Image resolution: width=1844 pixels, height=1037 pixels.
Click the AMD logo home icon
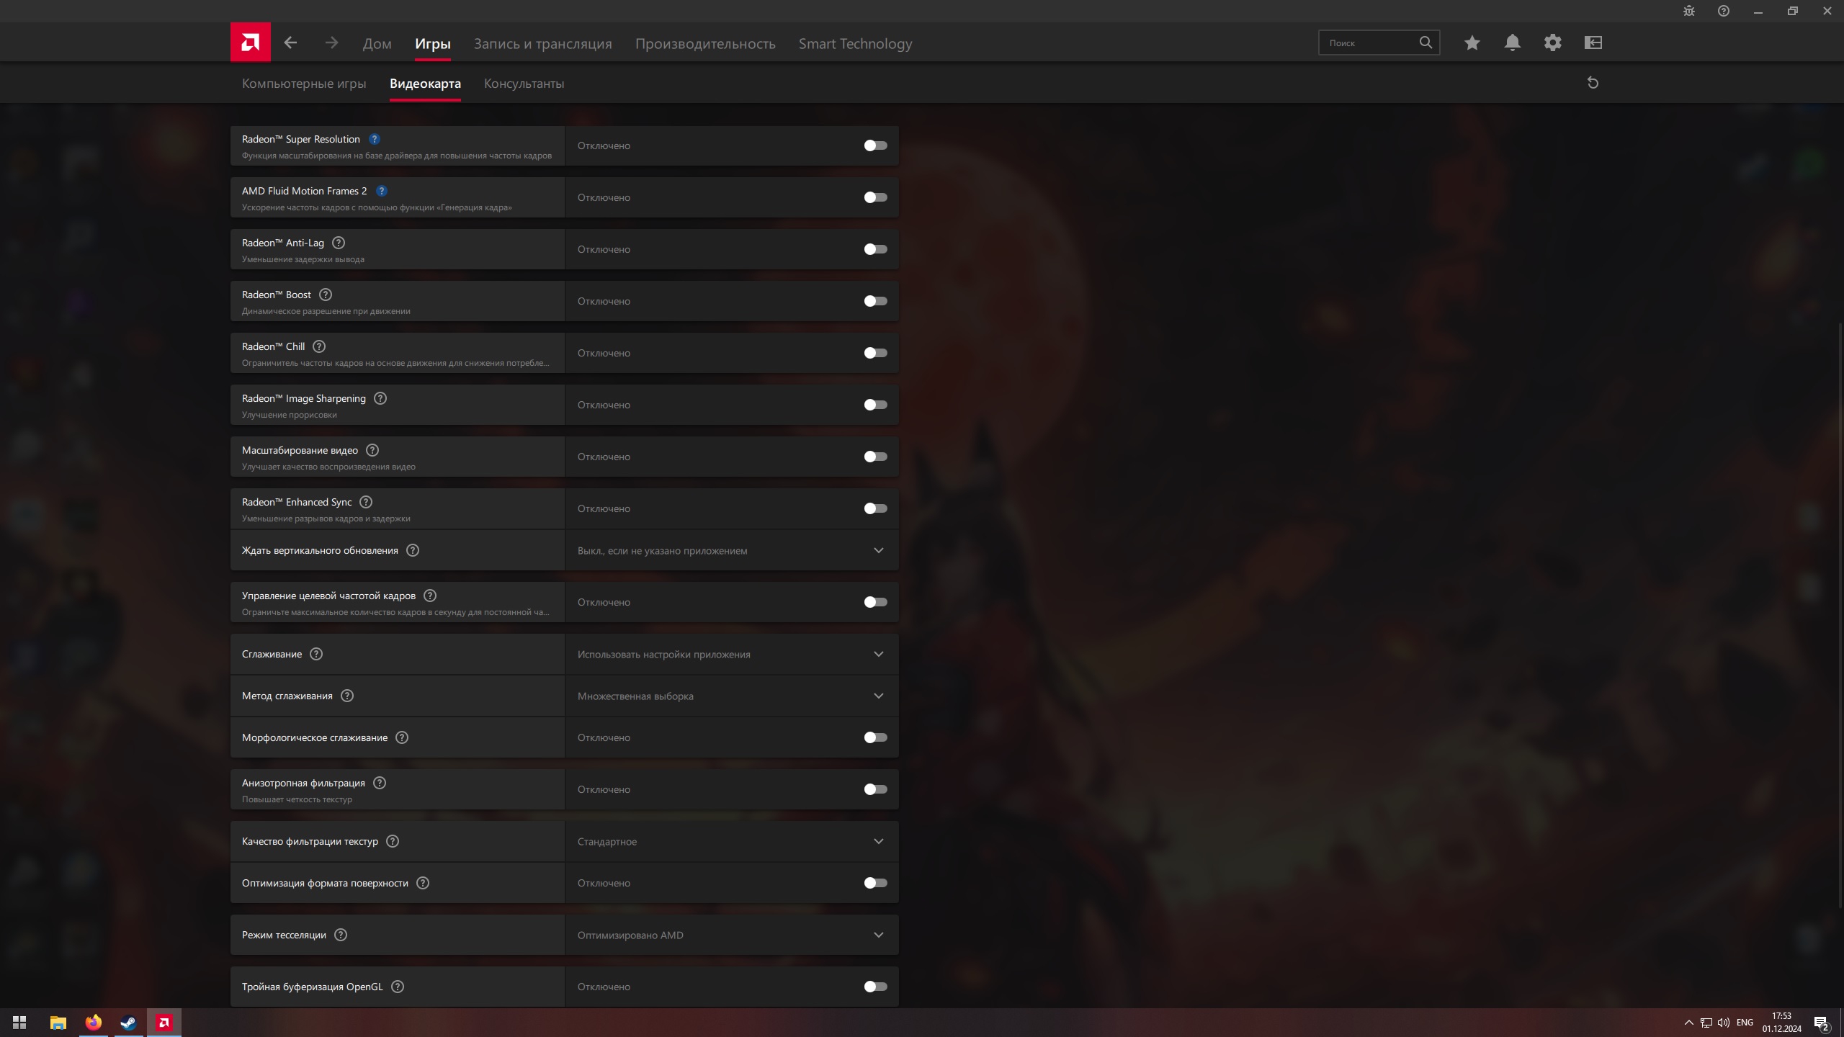point(250,42)
